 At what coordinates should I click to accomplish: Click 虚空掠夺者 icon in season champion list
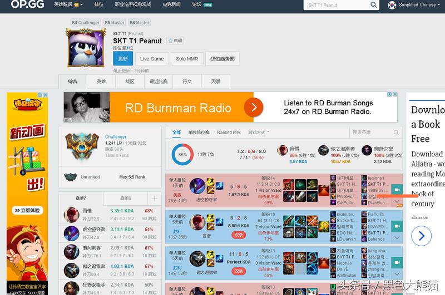click(72, 233)
